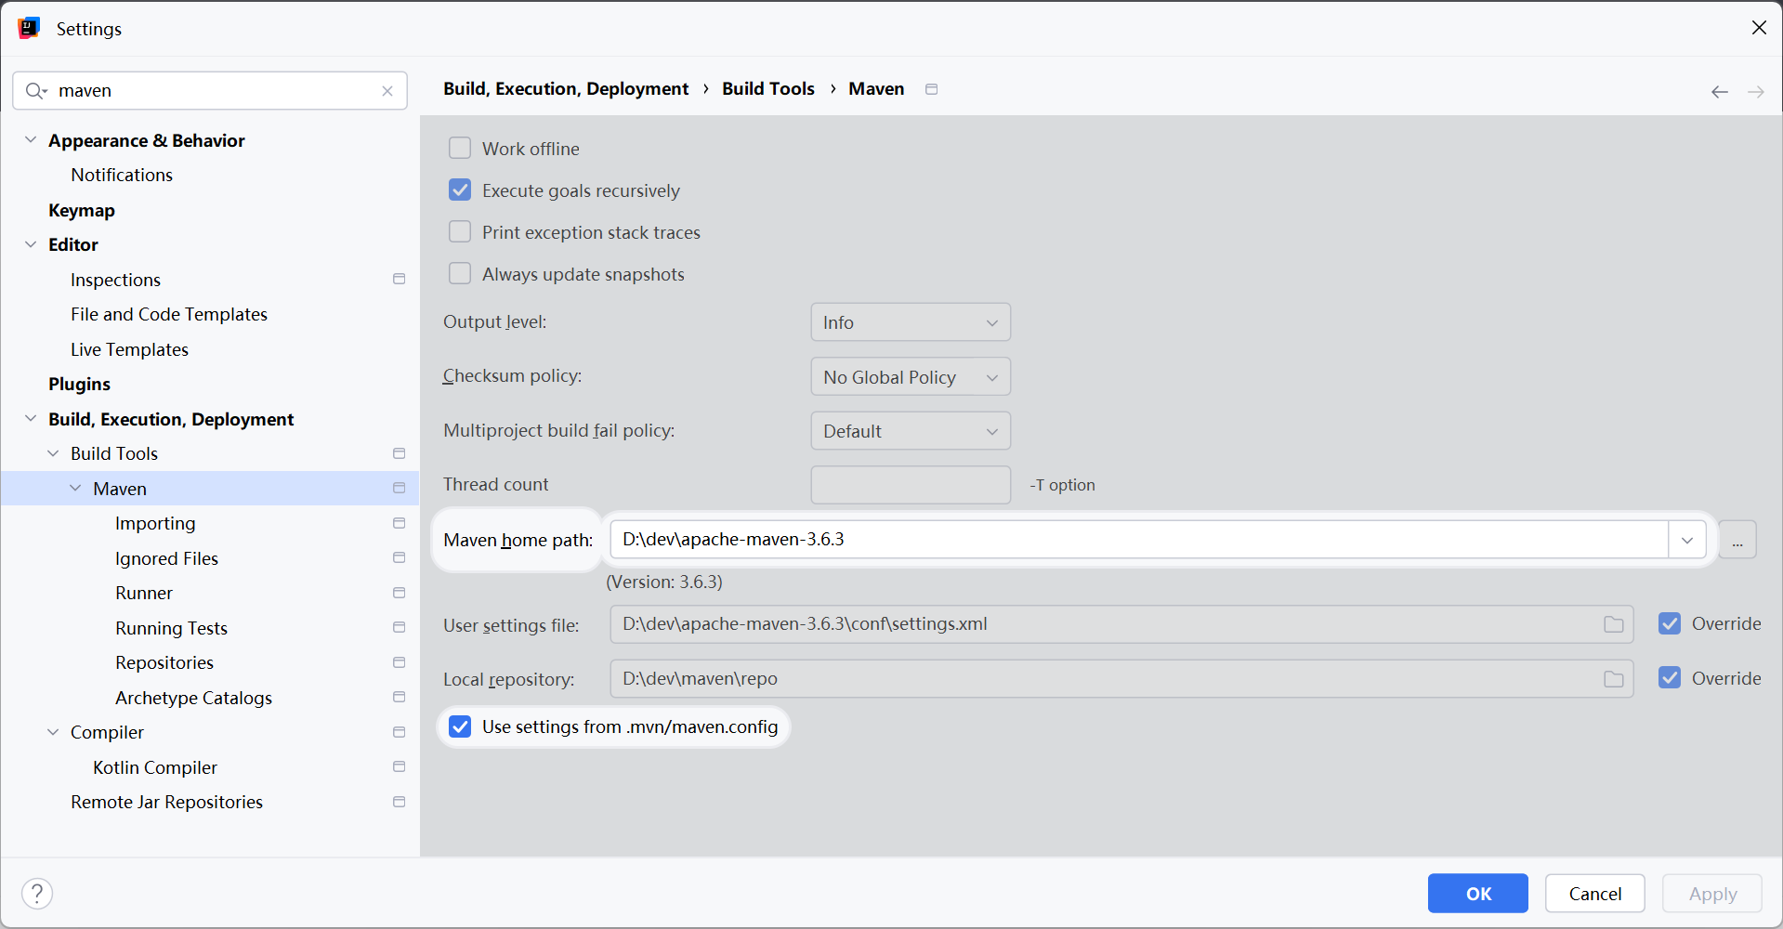This screenshot has height=929, width=1783.
Task: Click project icon on Remote Jar Repositories row
Action: tap(400, 802)
